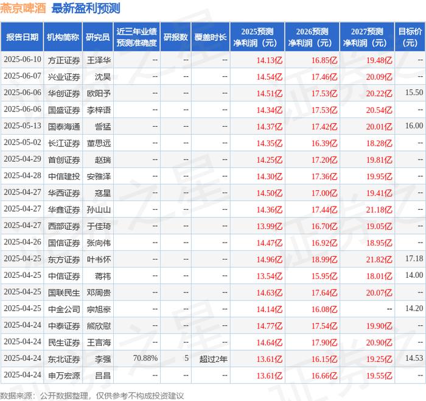Click 华创证券 institution cell
The width and height of the screenshot is (426, 401).
click(64, 93)
